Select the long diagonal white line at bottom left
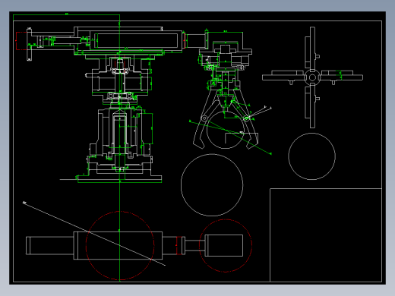This screenshot has height=296, width=395. click(x=94, y=234)
